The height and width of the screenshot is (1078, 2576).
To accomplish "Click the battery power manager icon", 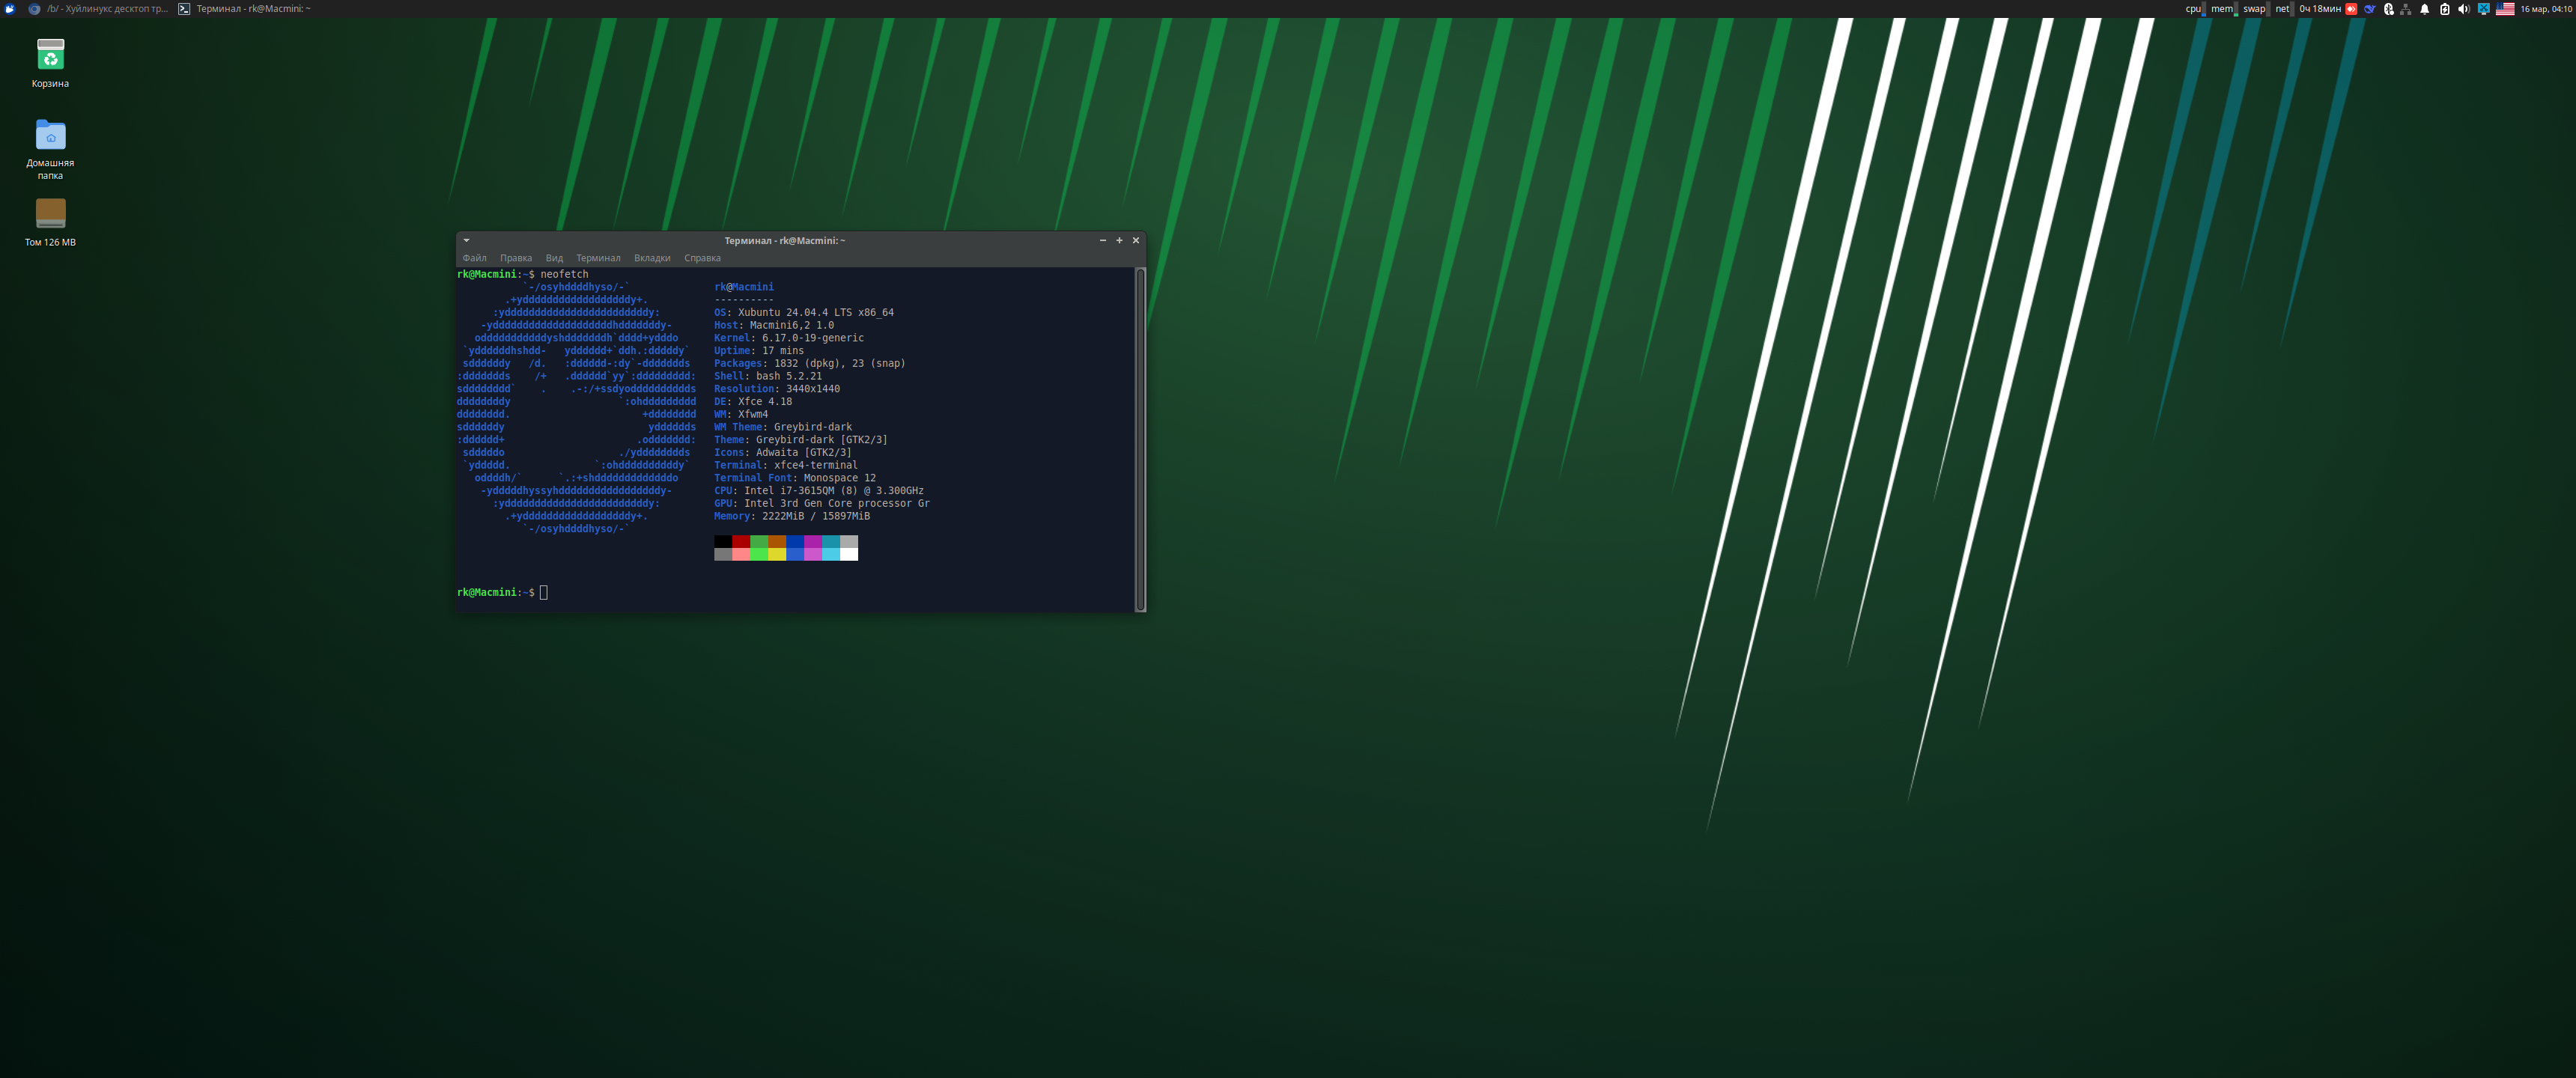I will pos(2444,9).
